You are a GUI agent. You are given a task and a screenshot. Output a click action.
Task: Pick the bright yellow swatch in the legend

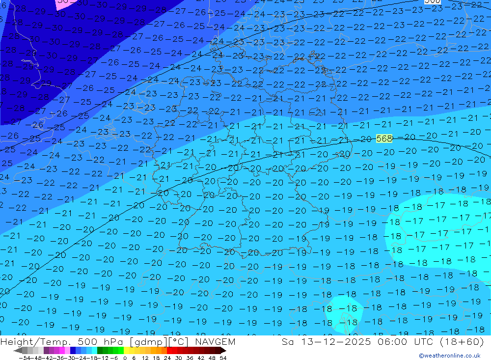point(126,351)
